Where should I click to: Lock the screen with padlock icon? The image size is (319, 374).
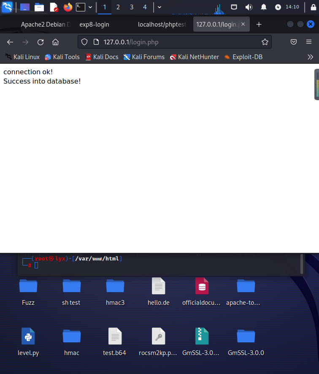314,7
